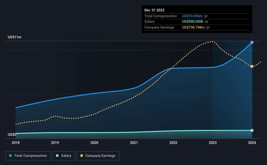Click the 2023 x-axis label
Screen dimensions: 267x165
point(213,143)
